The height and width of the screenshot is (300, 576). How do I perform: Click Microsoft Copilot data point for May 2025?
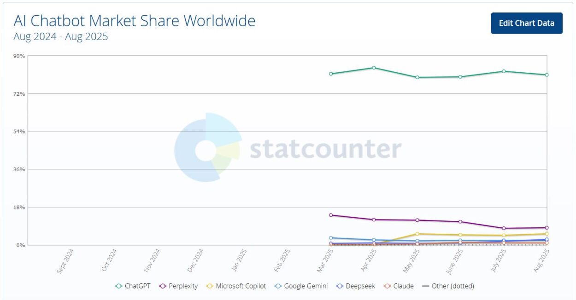pos(417,234)
